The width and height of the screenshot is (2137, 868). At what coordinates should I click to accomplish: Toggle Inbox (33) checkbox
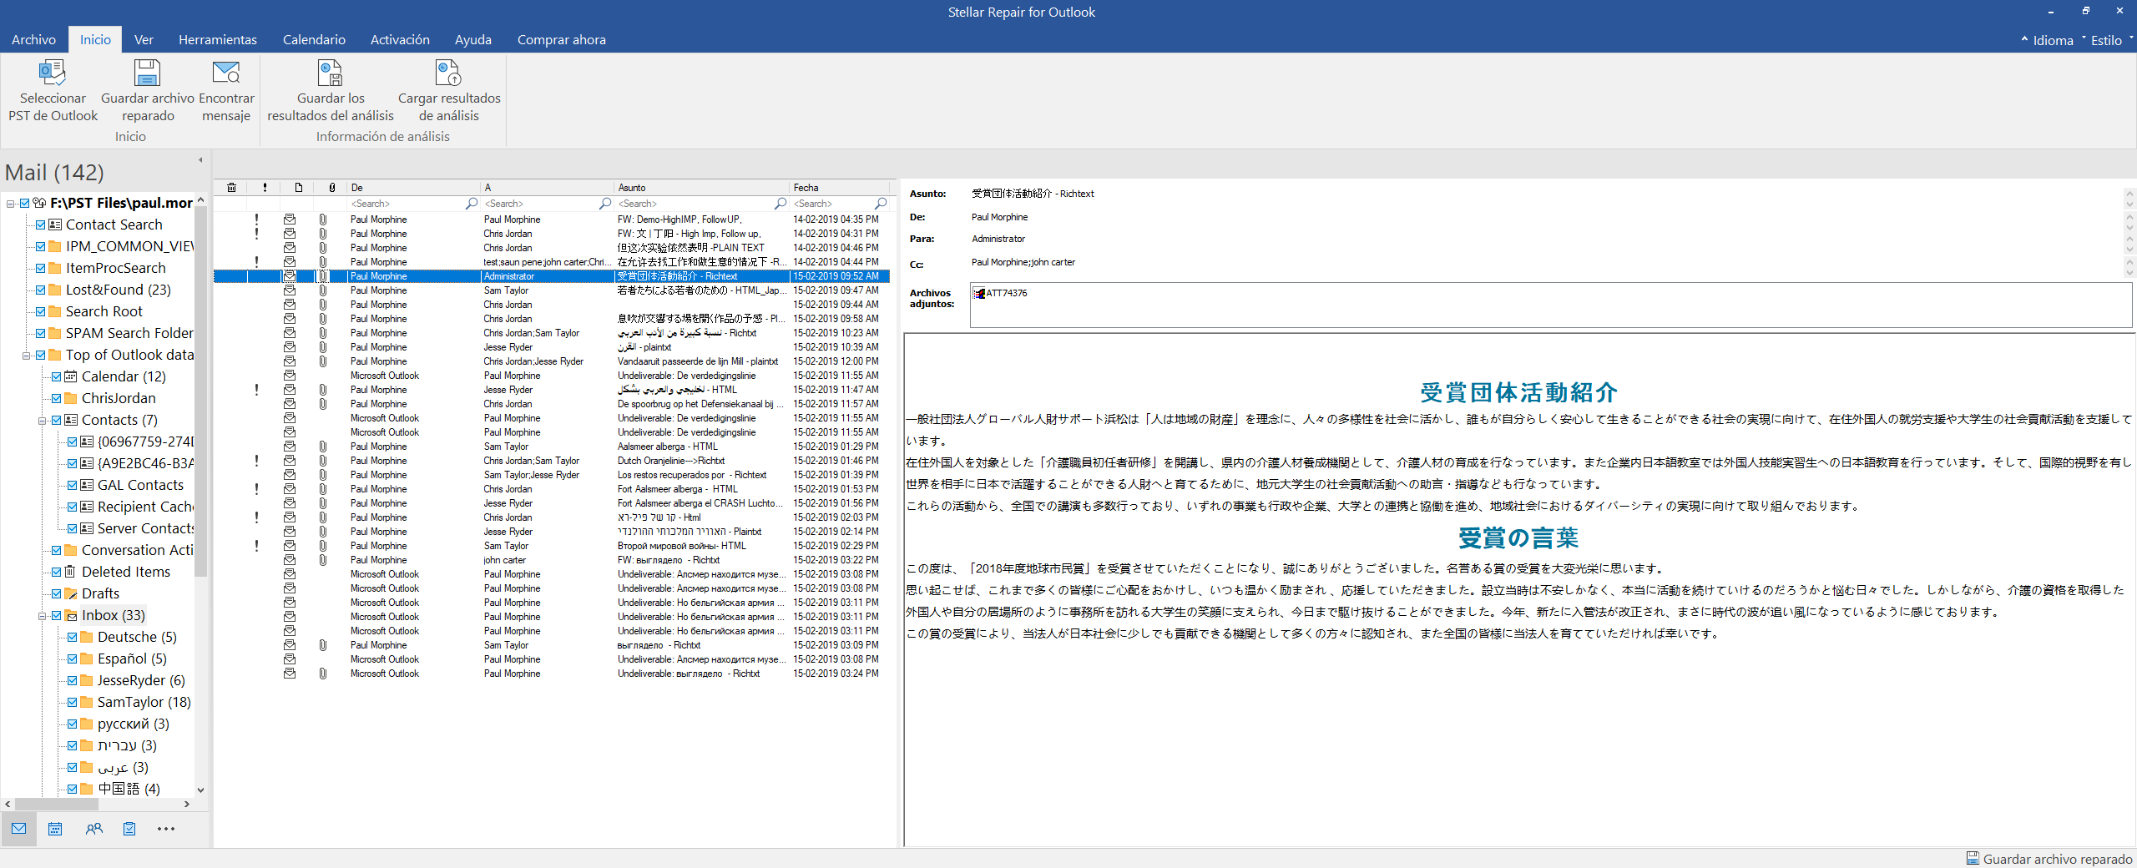pos(56,615)
